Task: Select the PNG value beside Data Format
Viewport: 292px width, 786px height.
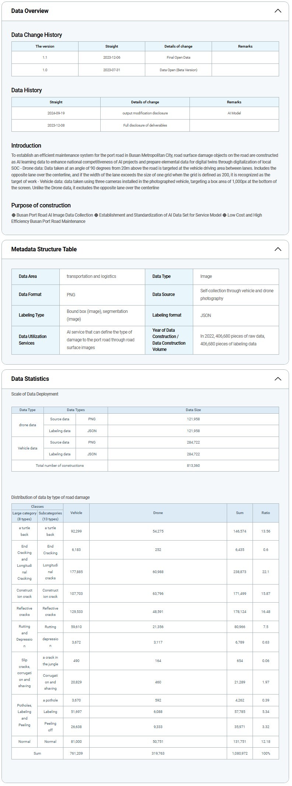Action: click(x=71, y=294)
